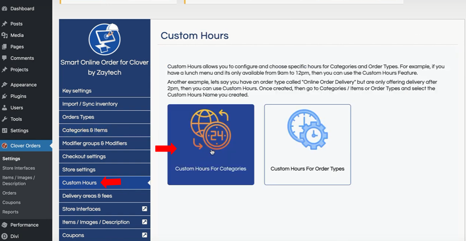
Task: Click the Divi circle D icon
Action: coord(5,236)
